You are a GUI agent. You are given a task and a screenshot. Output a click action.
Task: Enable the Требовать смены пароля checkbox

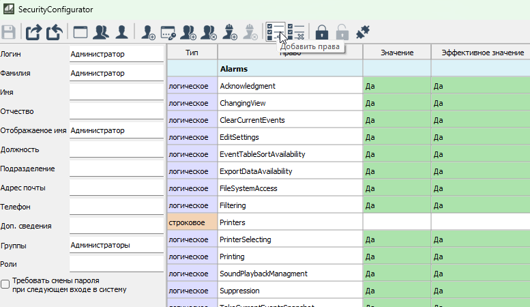[x=5, y=283]
